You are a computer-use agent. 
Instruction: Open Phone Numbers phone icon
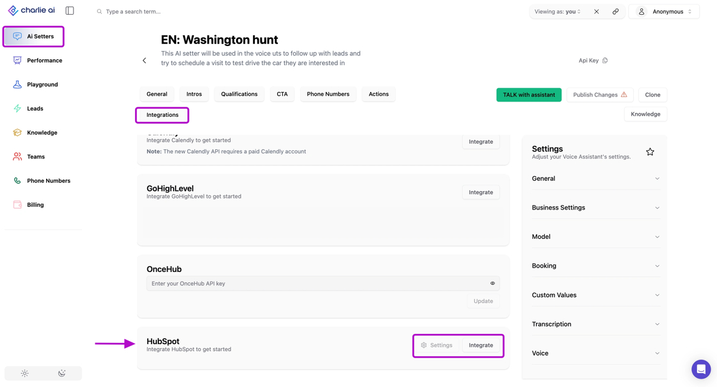click(x=17, y=181)
